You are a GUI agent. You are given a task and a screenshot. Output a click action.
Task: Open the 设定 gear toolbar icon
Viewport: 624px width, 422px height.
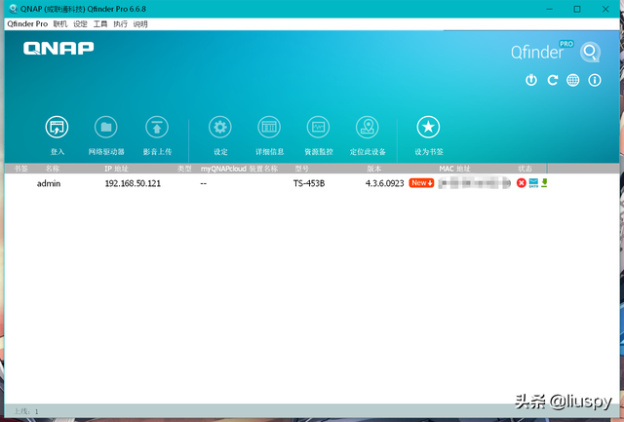(220, 128)
